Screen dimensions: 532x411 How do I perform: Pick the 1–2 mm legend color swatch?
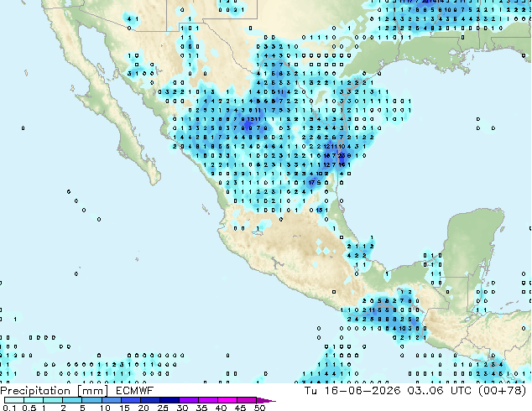click(x=53, y=400)
